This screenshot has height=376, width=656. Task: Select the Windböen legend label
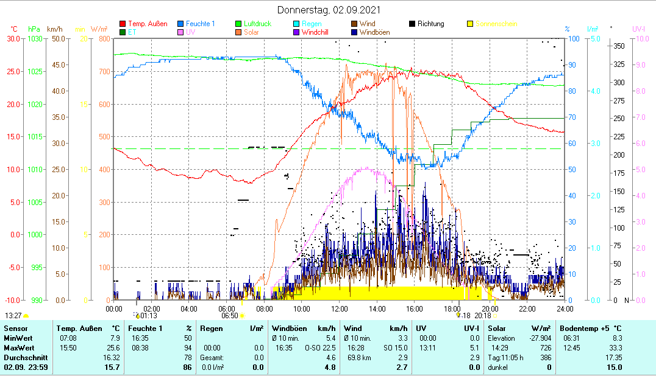point(375,32)
